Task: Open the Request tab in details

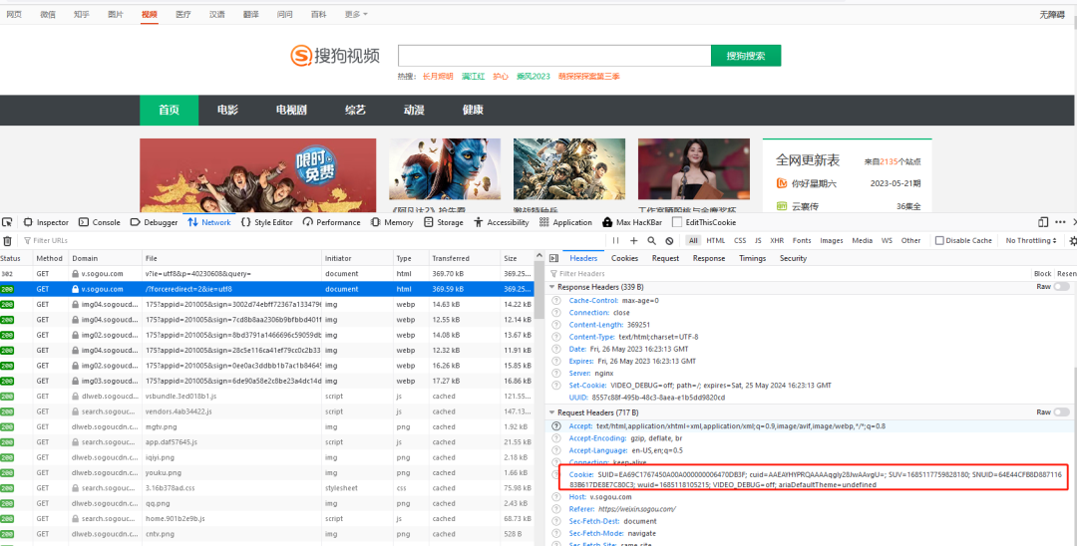Action: 665,259
